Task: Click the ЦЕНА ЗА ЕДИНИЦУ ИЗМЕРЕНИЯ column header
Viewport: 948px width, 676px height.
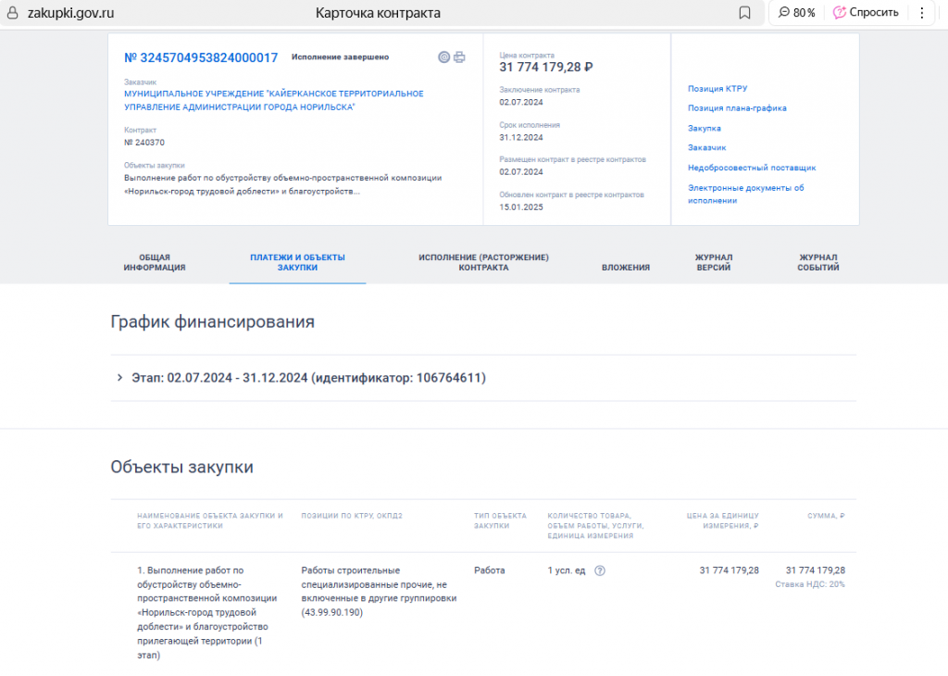Action: pyautogui.click(x=722, y=520)
